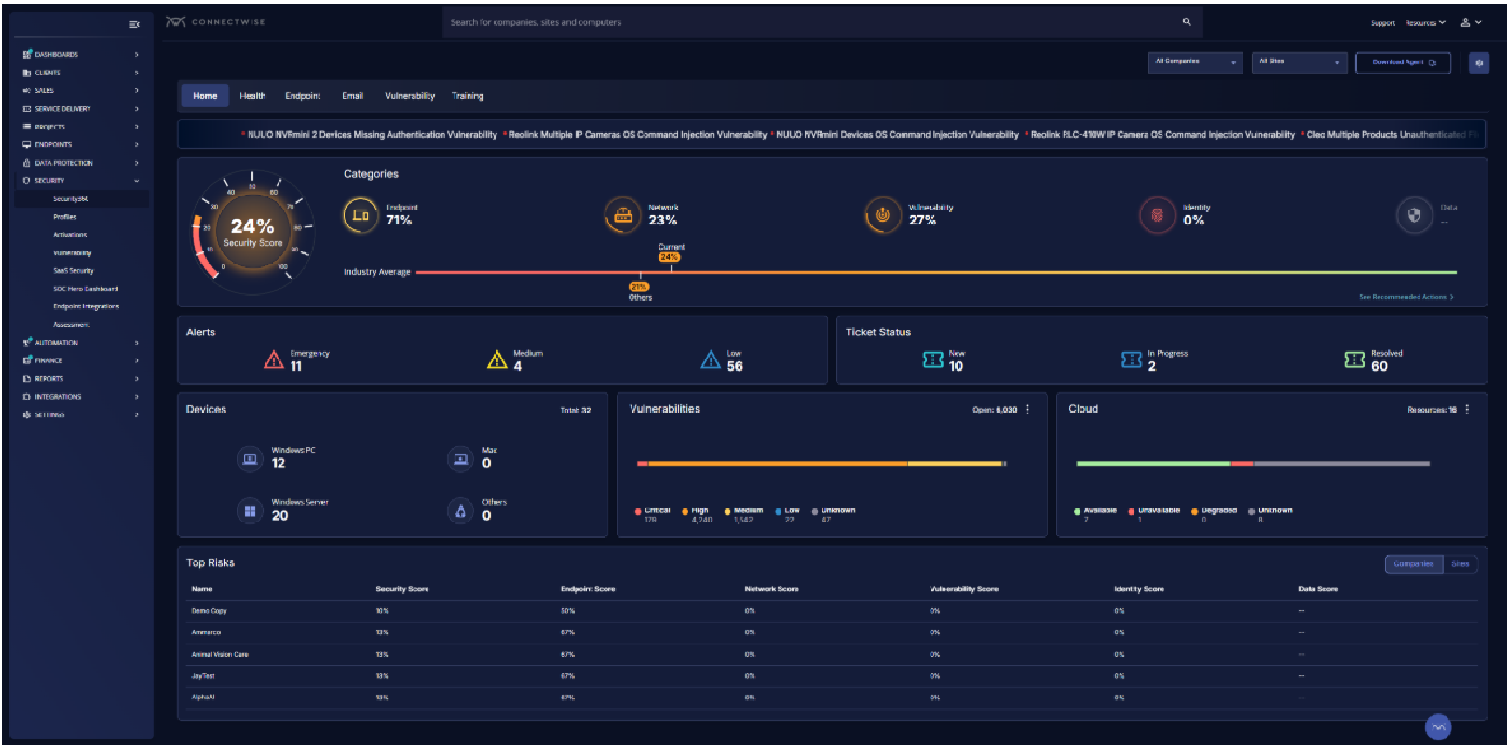This screenshot has width=1508, height=745.
Task: Open the floating ConnectWise chat bubble
Action: point(1438,727)
